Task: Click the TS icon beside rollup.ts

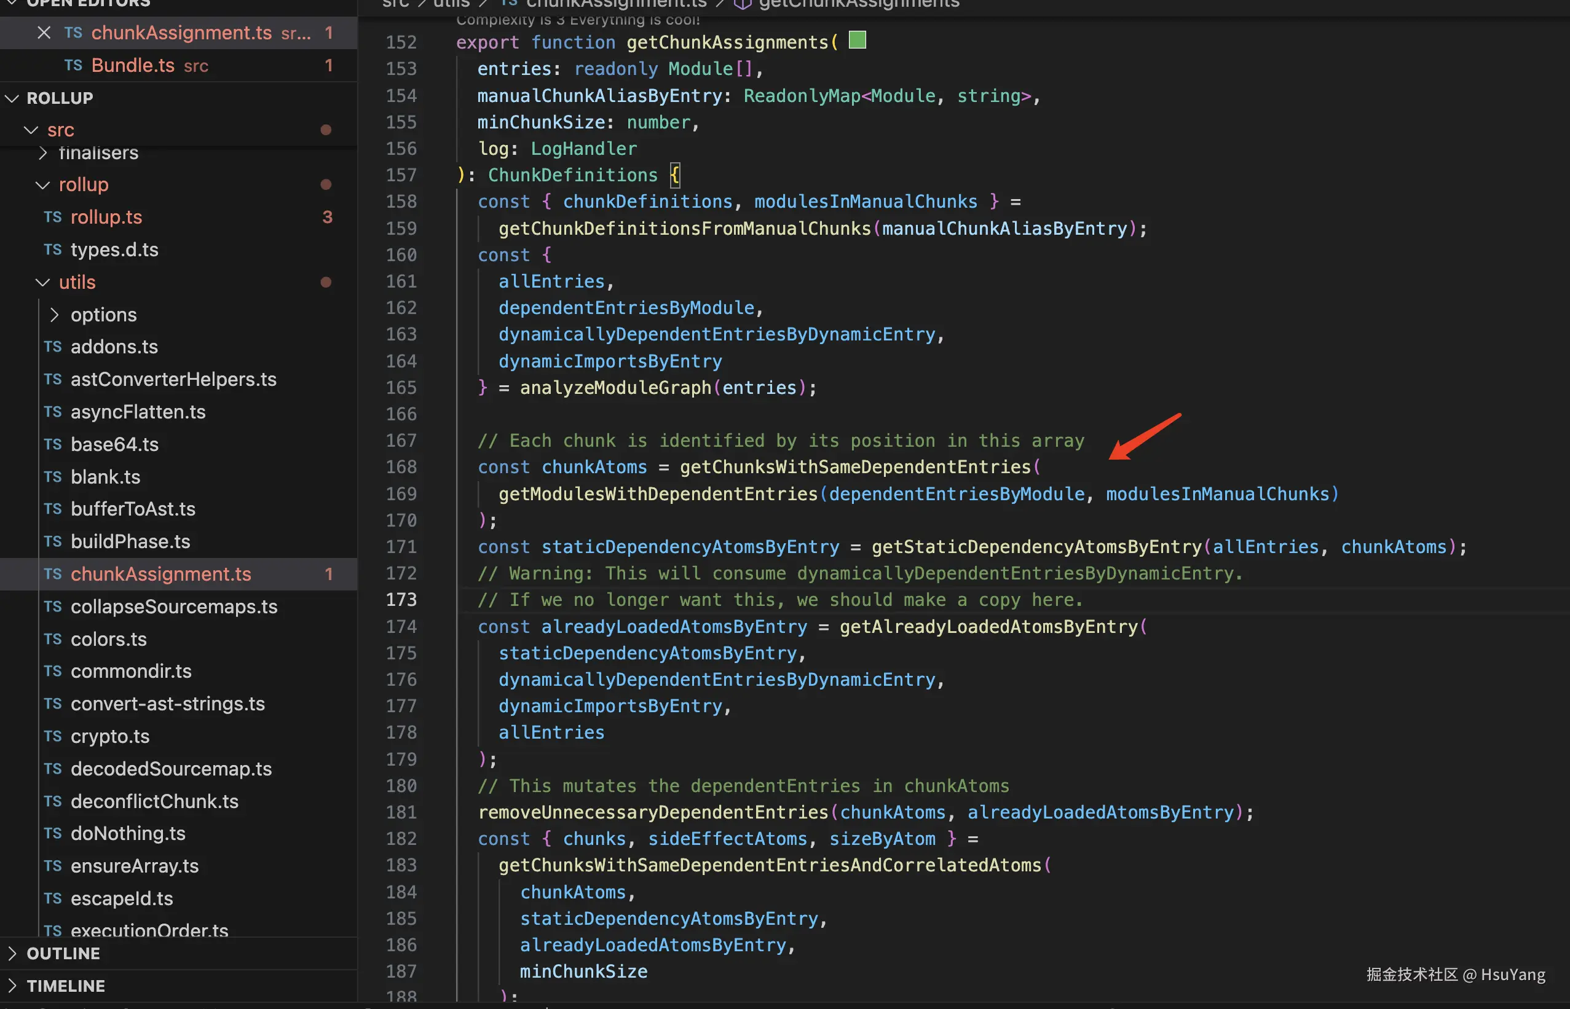Action: [53, 217]
